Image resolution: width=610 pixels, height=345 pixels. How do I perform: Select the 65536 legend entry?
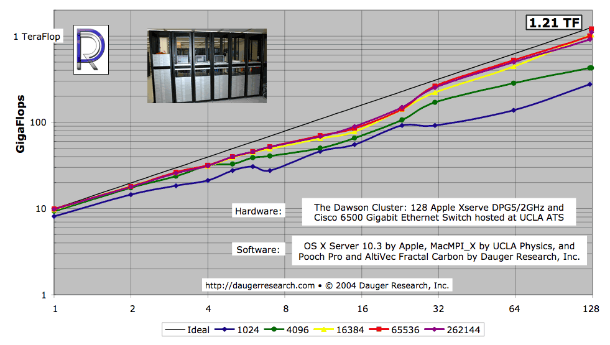(394, 330)
